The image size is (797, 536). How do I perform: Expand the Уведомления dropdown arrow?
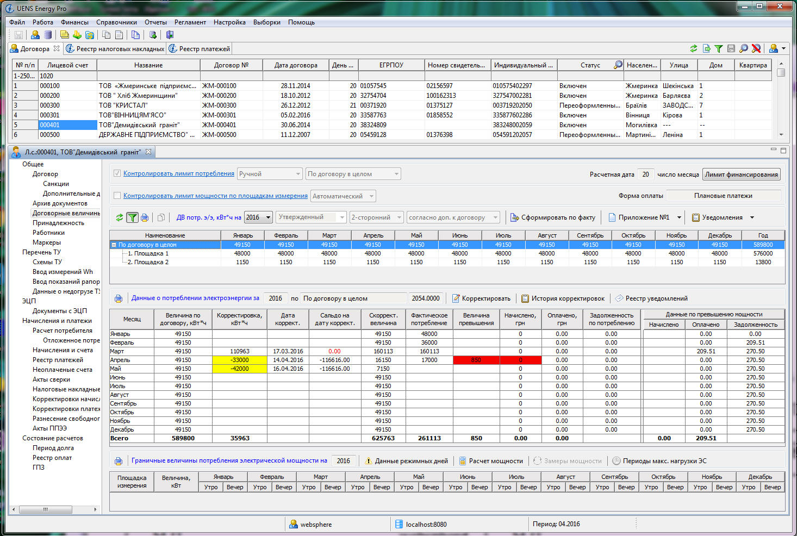click(x=752, y=217)
